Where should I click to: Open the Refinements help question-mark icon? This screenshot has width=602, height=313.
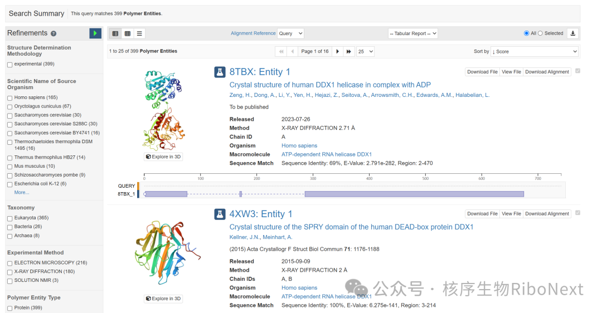point(54,34)
